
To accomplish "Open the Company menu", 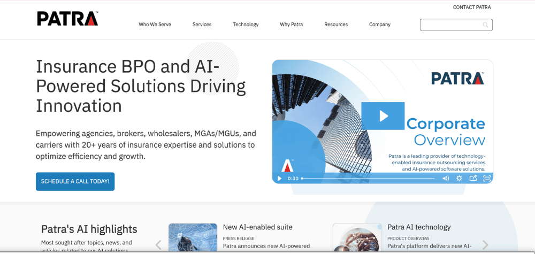I will [380, 25].
